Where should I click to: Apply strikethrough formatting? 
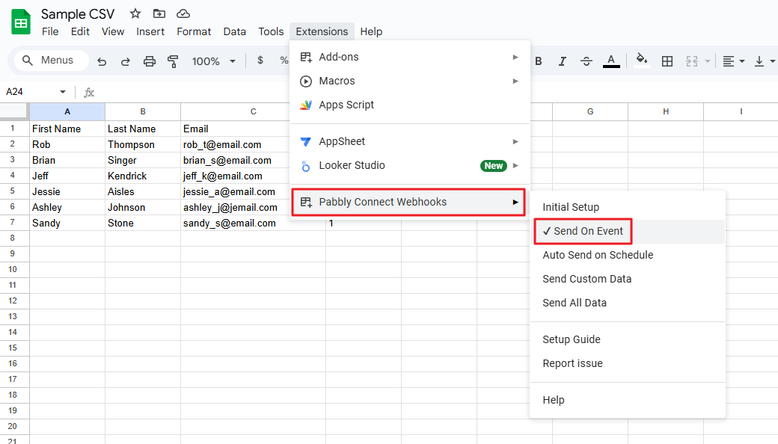click(586, 61)
